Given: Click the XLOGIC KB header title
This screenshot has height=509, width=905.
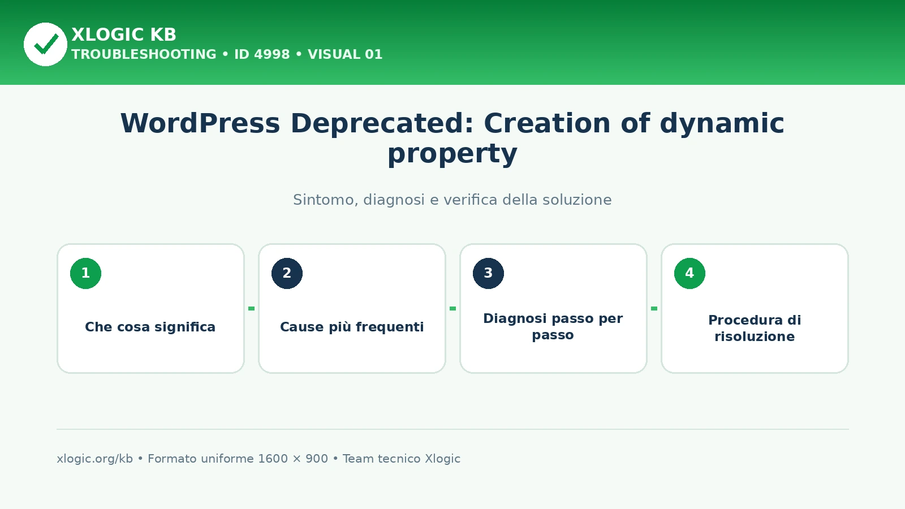Looking at the screenshot, I should [124, 34].
